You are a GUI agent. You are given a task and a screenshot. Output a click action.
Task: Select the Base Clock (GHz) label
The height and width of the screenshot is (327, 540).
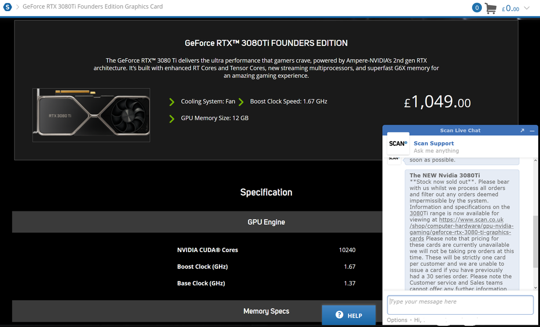pyautogui.click(x=201, y=283)
